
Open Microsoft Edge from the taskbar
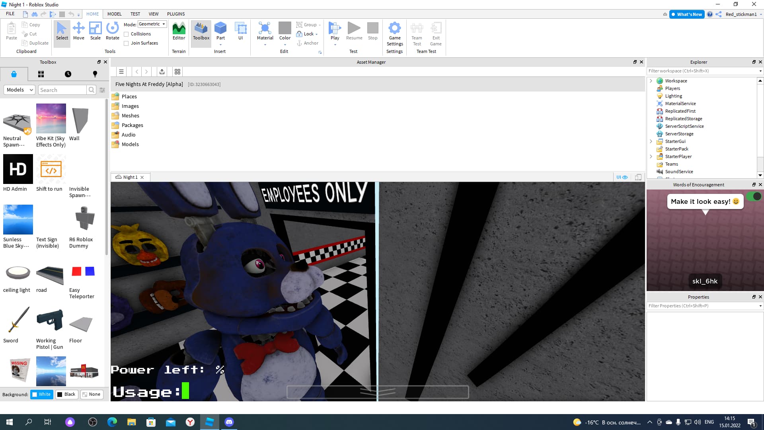pyautogui.click(x=112, y=422)
